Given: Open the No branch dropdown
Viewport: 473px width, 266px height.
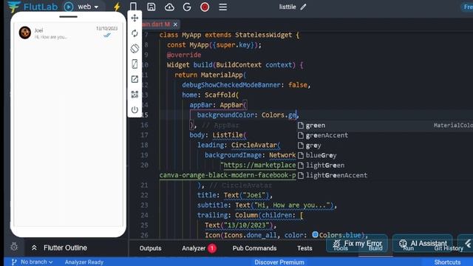Looking at the screenshot, I should [32, 262].
